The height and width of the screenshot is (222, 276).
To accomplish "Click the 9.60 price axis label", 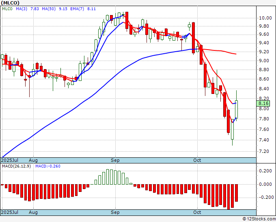I will coord(264,35).
